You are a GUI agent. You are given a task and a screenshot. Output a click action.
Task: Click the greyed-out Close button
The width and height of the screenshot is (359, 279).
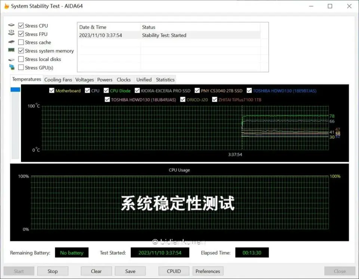click(x=340, y=271)
